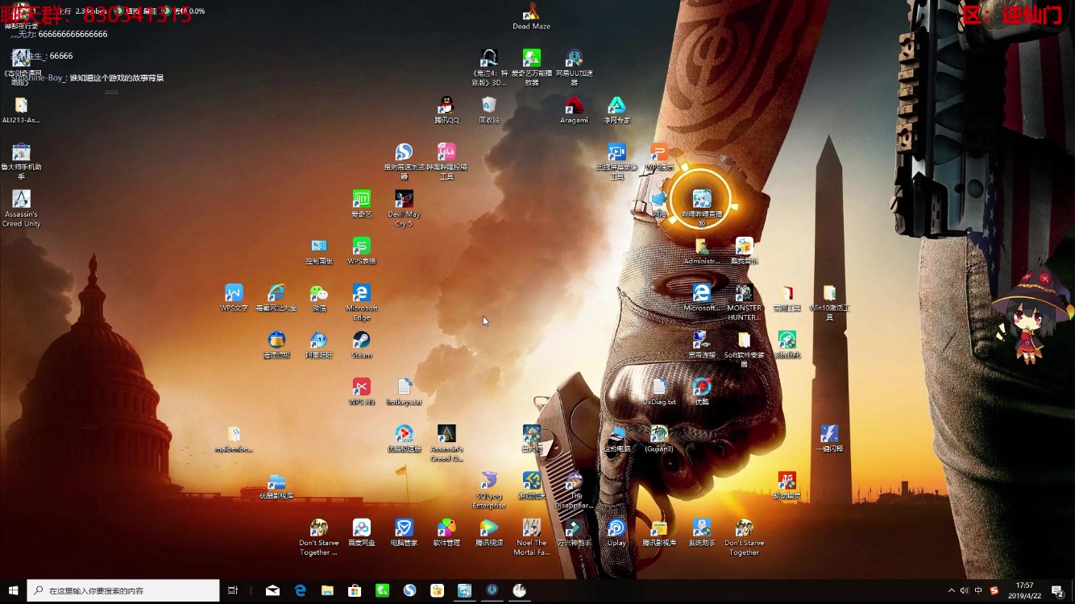Screen dimensions: 1075x604
Task: Open the 电脑管家 desktop icon
Action: [404, 533]
